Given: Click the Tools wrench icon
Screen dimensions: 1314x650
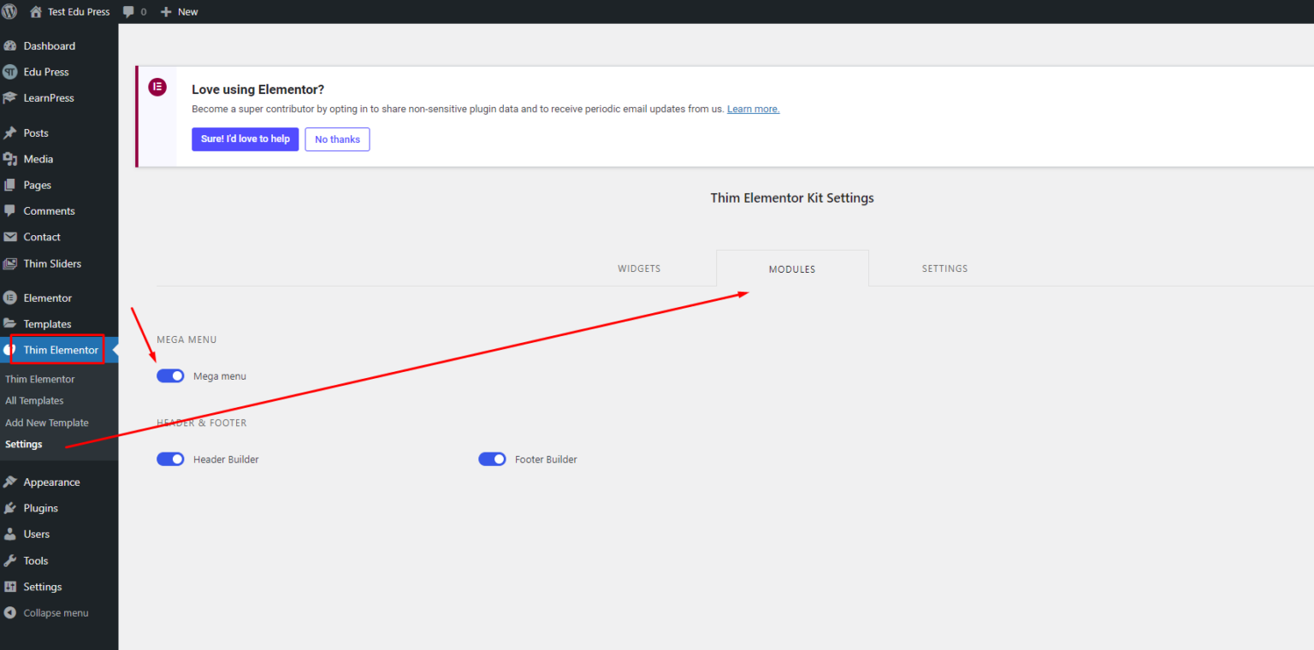Looking at the screenshot, I should (x=10, y=561).
